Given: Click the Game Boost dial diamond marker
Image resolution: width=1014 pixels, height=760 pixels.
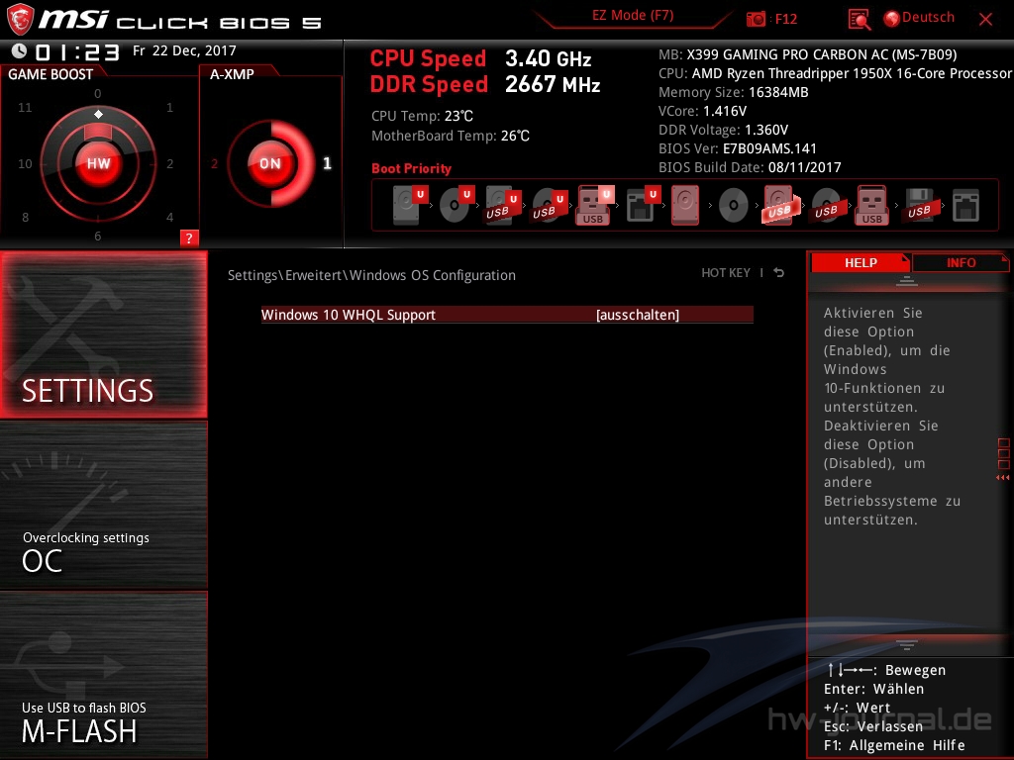Looking at the screenshot, I should (98, 115).
